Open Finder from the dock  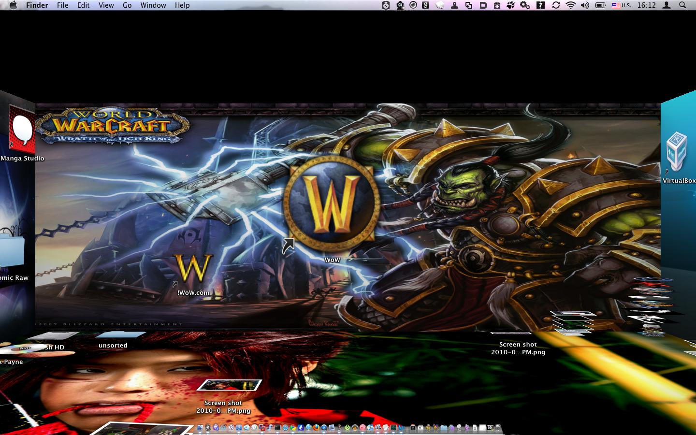pyautogui.click(x=200, y=427)
